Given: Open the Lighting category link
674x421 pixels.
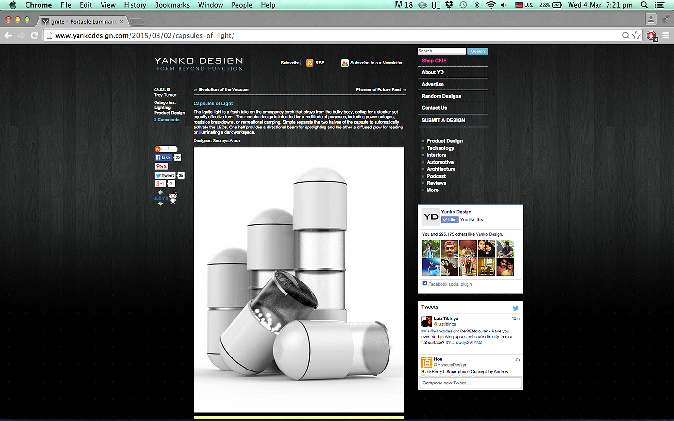Looking at the screenshot, I should tap(162, 108).
